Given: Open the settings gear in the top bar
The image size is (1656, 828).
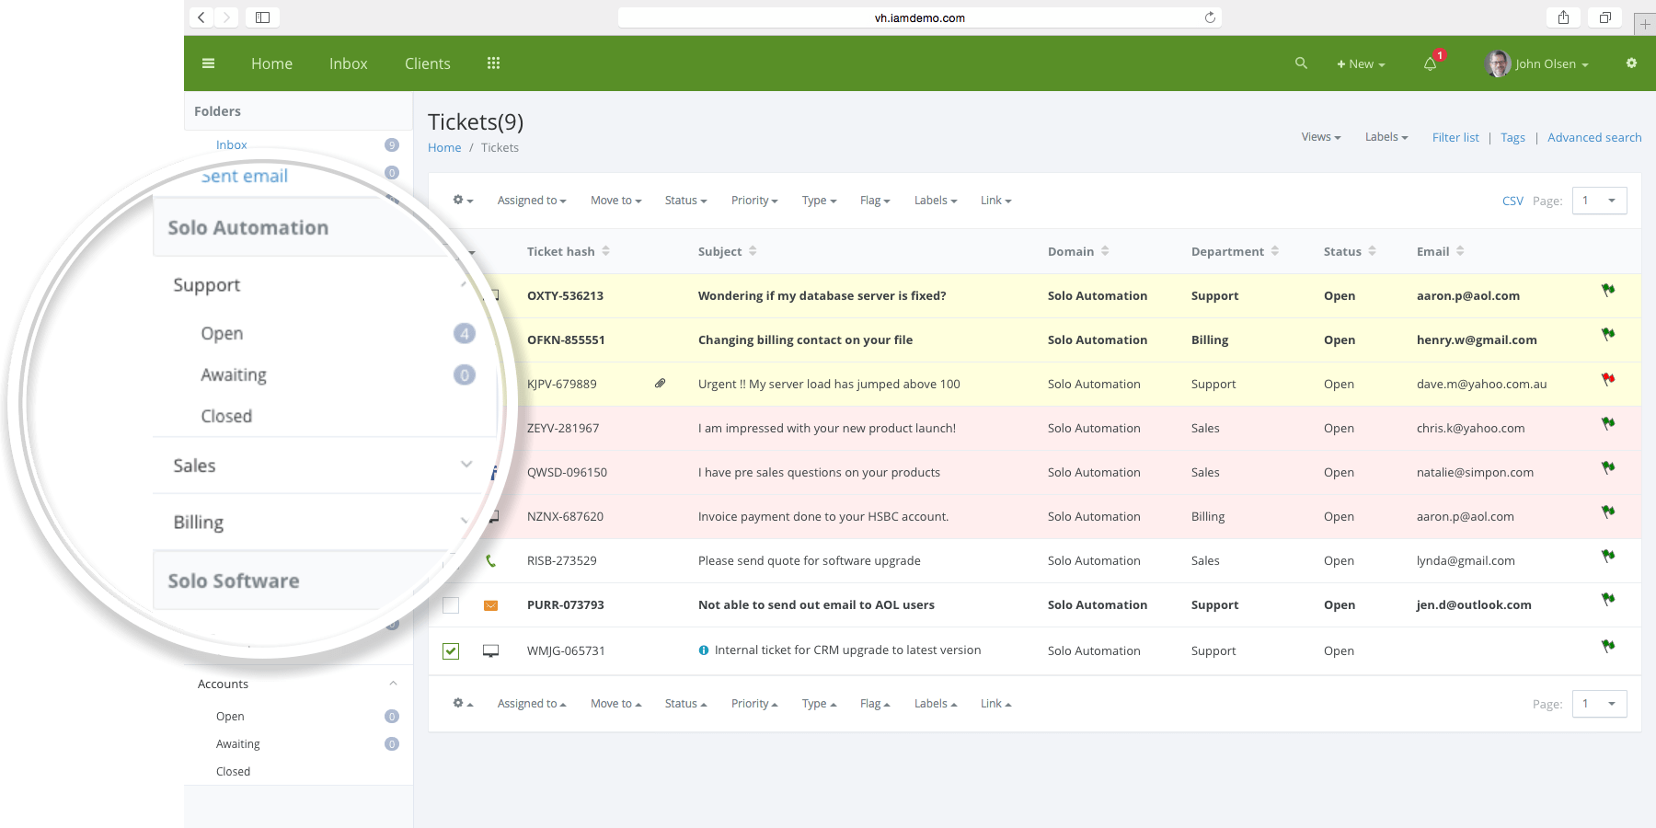Looking at the screenshot, I should click(1631, 63).
